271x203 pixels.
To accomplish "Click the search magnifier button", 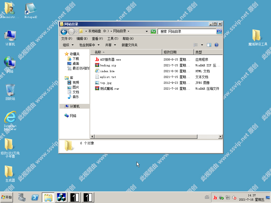I will (x=219, y=31).
